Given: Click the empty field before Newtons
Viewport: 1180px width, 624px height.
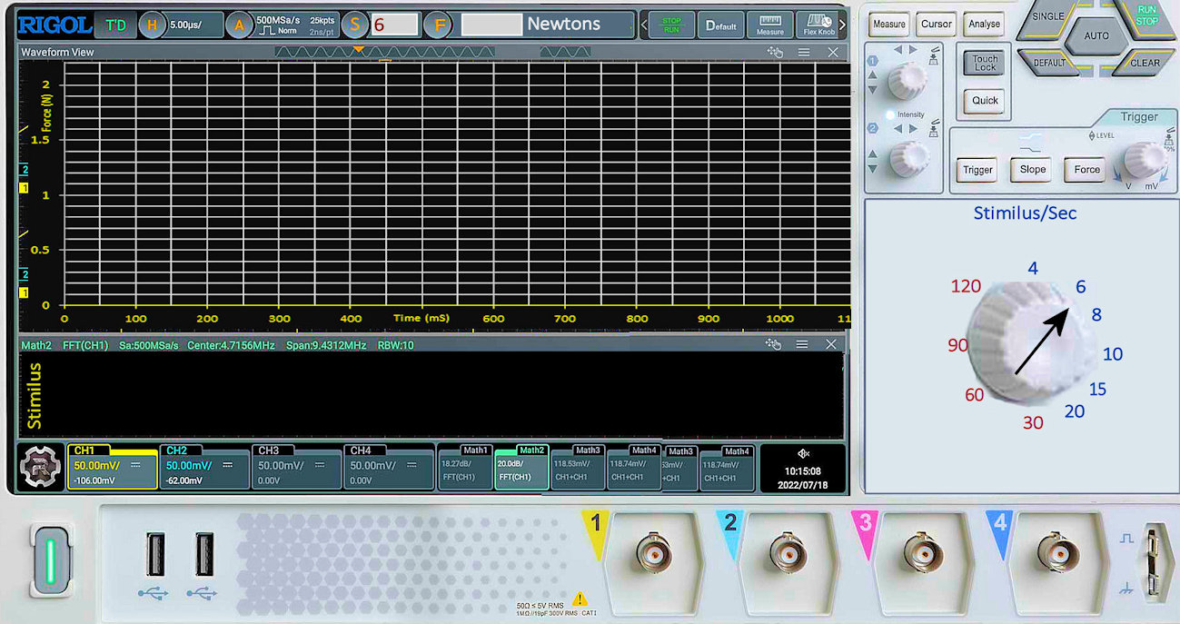Looking at the screenshot, I should tap(491, 25).
